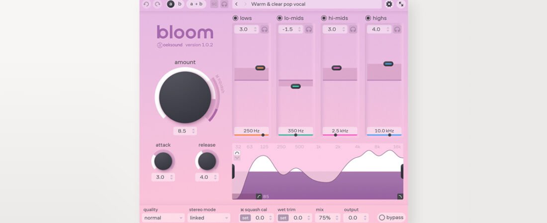The height and width of the screenshot is (223, 547).
Task: Toggle the lows band enable
Action: (x=235, y=18)
